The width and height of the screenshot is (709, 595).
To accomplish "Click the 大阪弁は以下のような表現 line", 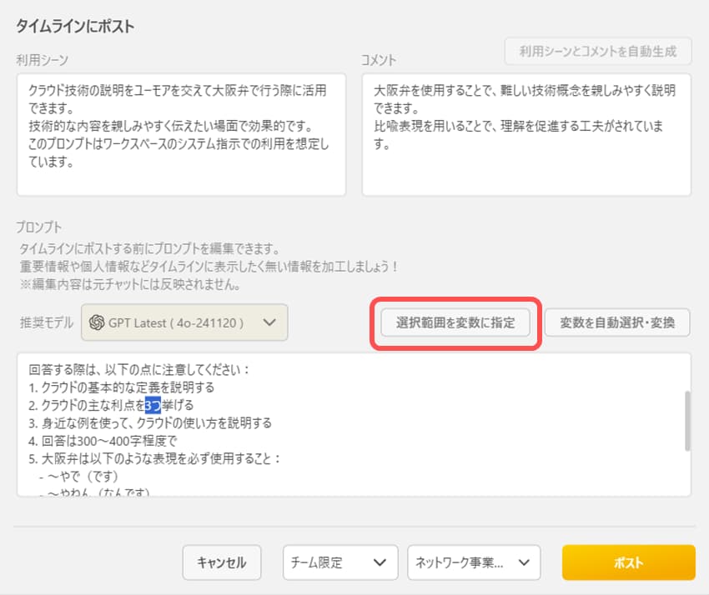I will tap(154, 458).
